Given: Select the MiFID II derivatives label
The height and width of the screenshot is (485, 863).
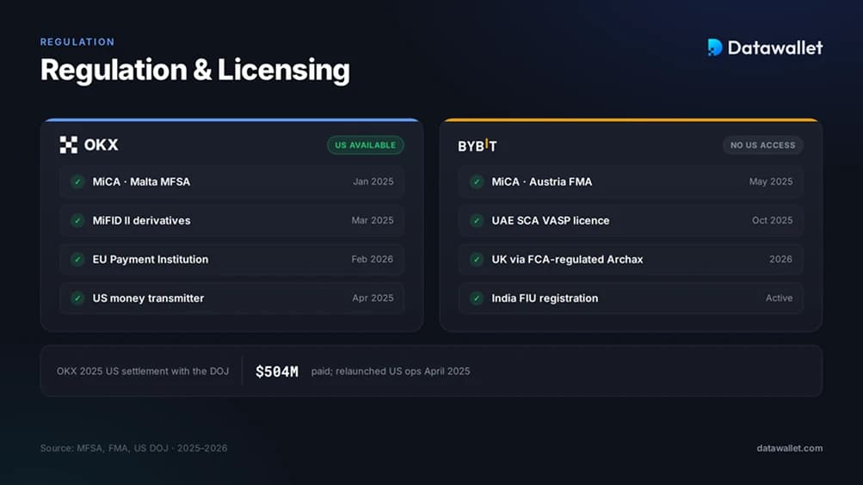Looking at the screenshot, I should click(141, 220).
